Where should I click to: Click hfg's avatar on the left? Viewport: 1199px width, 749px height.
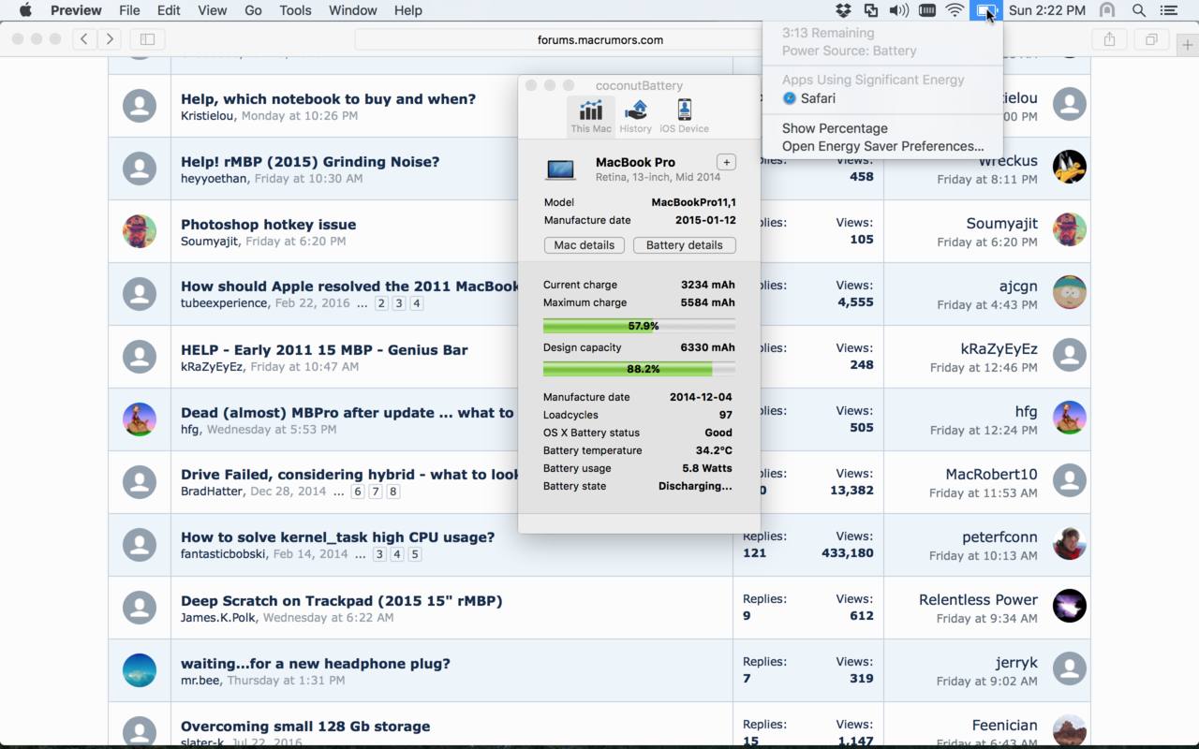(140, 419)
